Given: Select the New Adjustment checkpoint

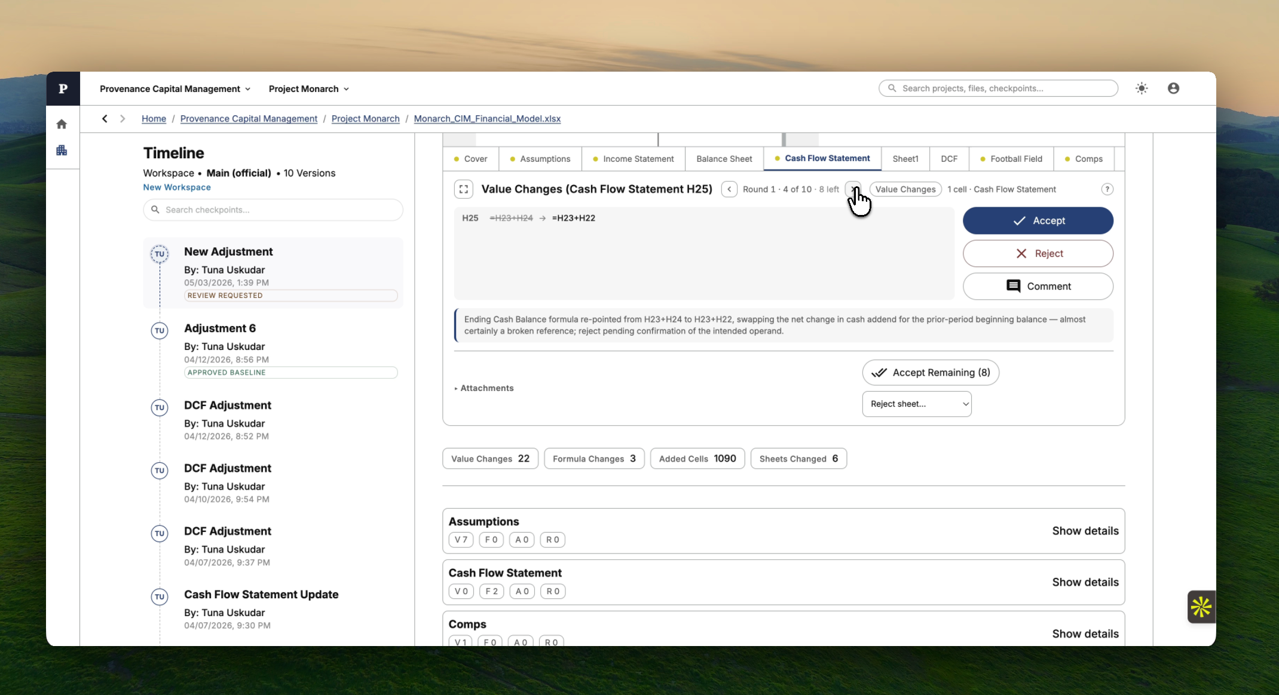Looking at the screenshot, I should pos(273,273).
